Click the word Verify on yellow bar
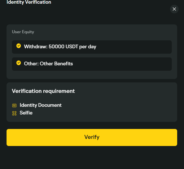184x169 pixels. [x=92, y=137]
